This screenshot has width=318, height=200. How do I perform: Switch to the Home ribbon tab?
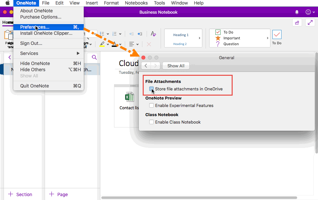(x=8, y=22)
